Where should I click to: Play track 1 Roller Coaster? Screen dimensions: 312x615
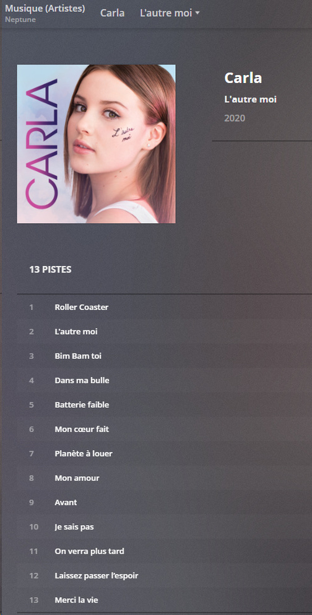[165, 307]
